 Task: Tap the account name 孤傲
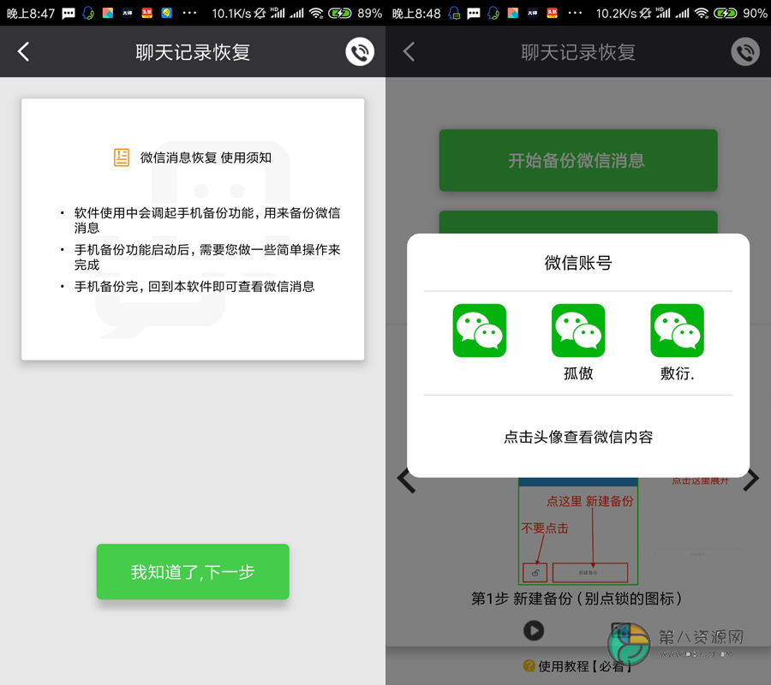[x=578, y=373]
